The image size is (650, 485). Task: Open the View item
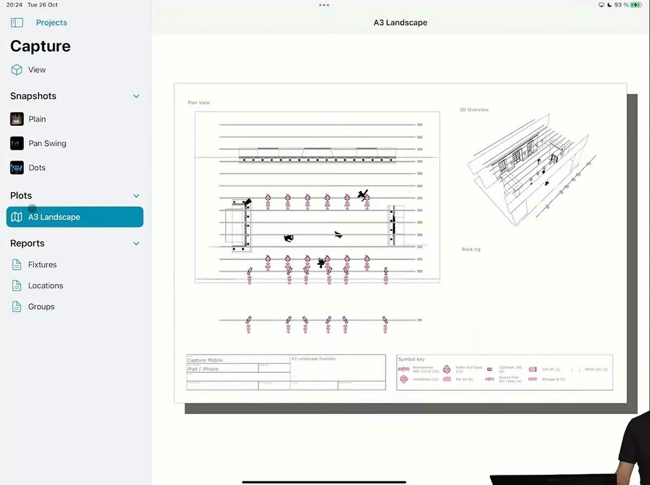point(37,70)
